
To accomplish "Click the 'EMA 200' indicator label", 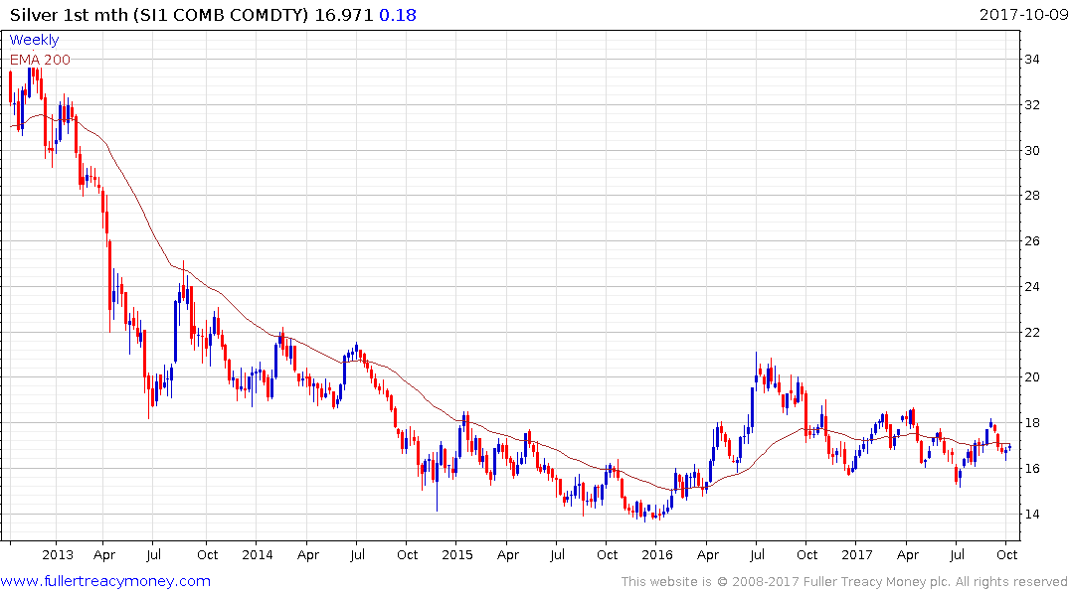I will click(40, 60).
